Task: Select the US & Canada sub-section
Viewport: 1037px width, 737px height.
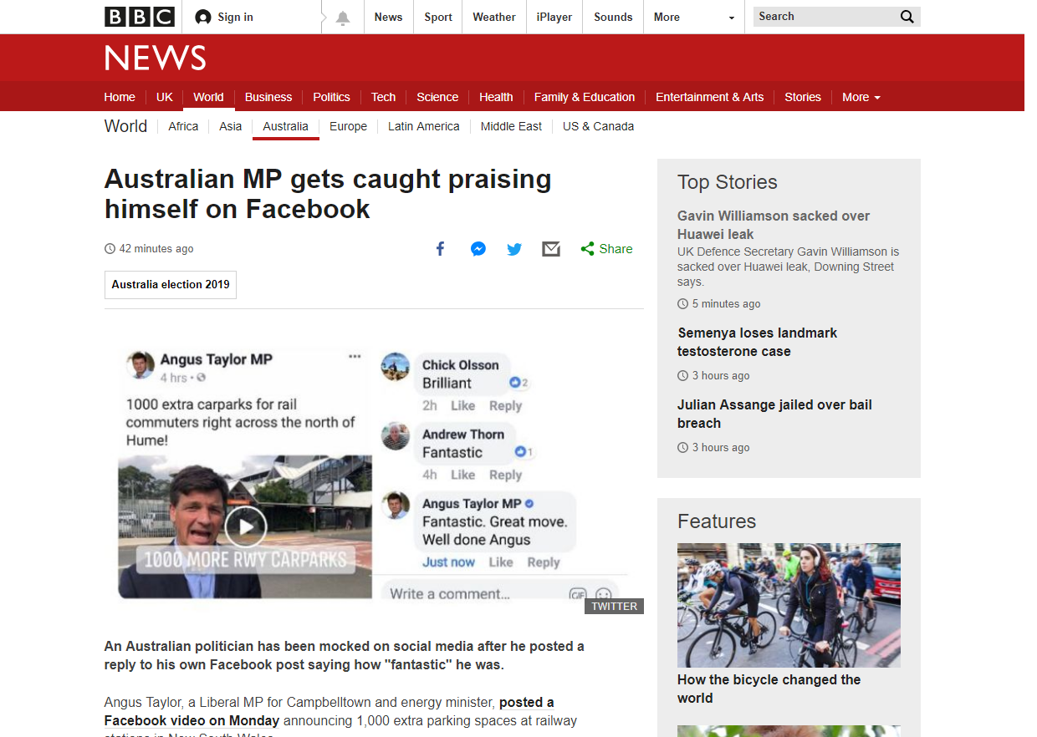Action: pyautogui.click(x=598, y=126)
